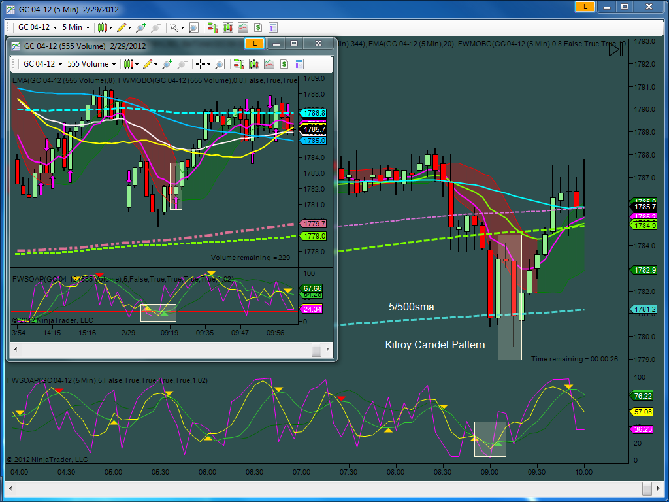Open Data Series in the 555 Volume toolbar
This screenshot has height=502, width=669.
click(x=254, y=65)
